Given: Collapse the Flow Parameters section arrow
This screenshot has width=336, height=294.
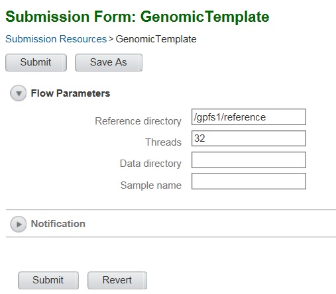Looking at the screenshot, I should pyautogui.click(x=19, y=93).
